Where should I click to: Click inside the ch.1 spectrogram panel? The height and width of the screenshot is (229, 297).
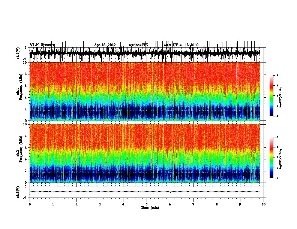coord(144,91)
